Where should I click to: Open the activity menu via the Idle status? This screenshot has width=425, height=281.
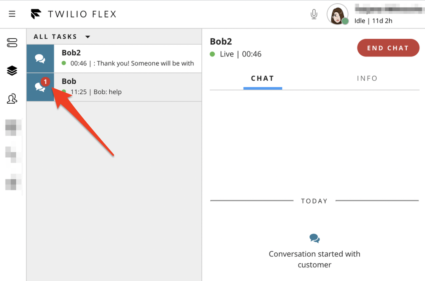click(x=360, y=20)
